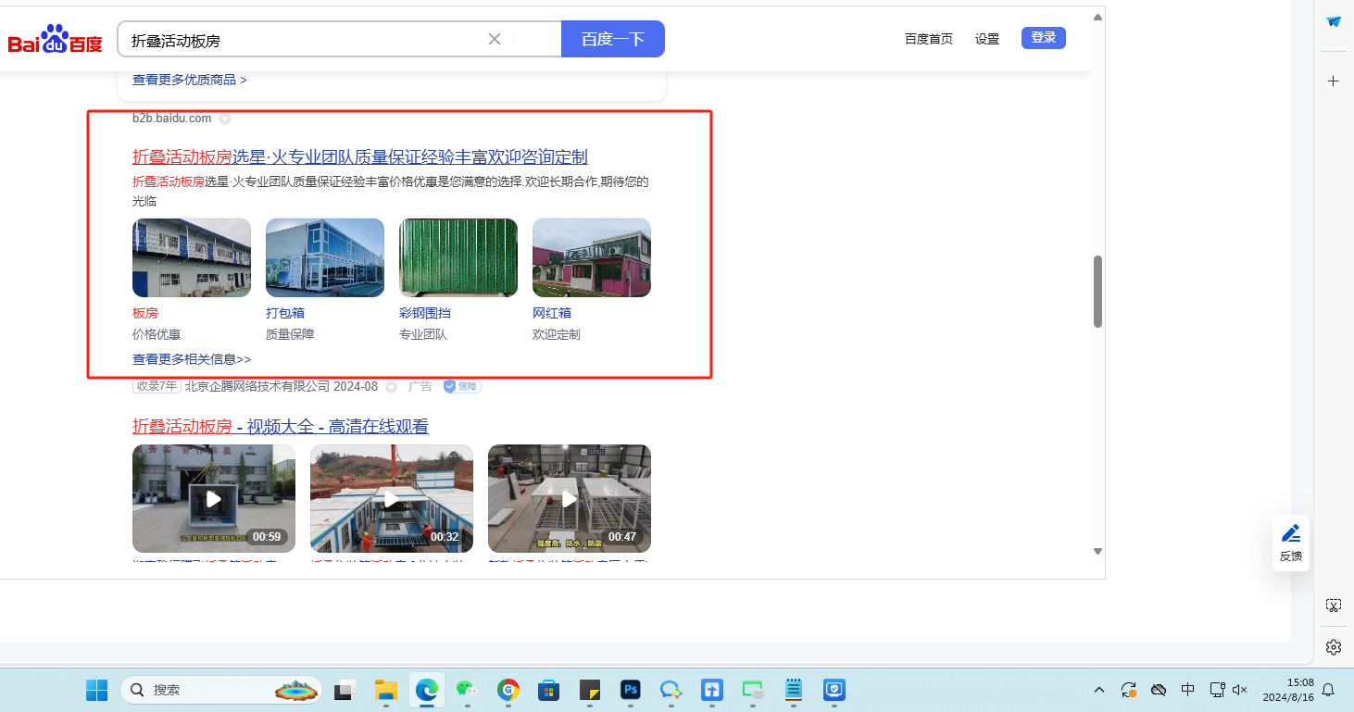1354x712 pixels.
Task: Toggle the 中 input method indicator
Action: point(1187,690)
